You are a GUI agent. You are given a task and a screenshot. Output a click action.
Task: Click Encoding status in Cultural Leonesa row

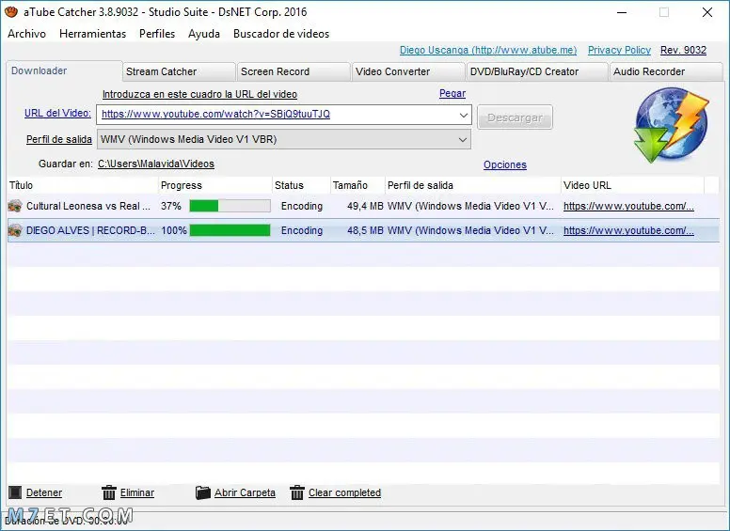point(302,206)
